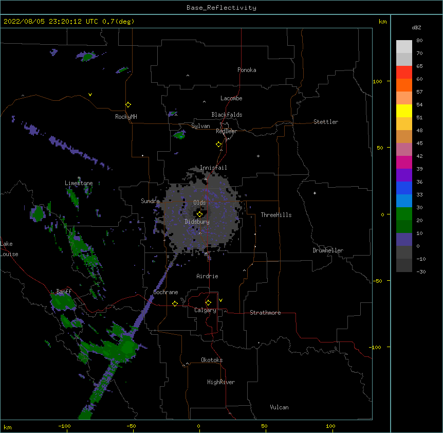Click the Lake Louise label

[9, 249]
